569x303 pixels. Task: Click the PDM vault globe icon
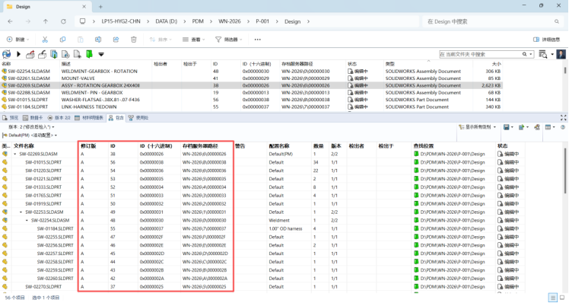(6, 54)
